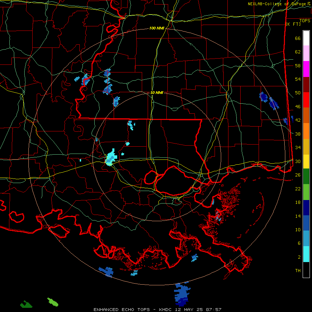
Task: Click the '22' legend value
Action: (298, 189)
